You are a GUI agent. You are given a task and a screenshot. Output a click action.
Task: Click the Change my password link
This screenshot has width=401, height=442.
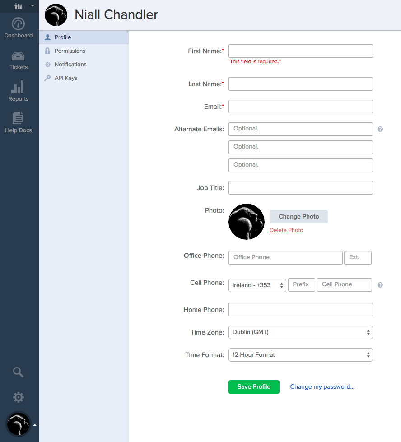pyautogui.click(x=322, y=387)
